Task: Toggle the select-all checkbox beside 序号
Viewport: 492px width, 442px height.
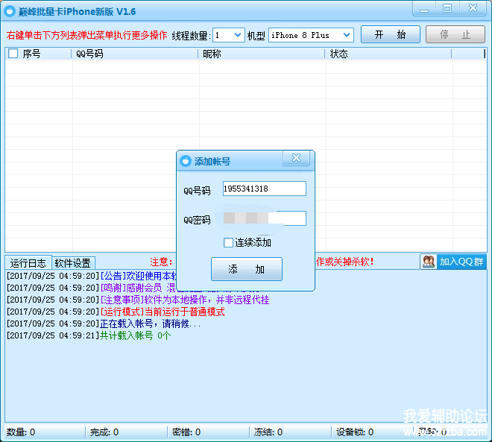Action: [13, 54]
